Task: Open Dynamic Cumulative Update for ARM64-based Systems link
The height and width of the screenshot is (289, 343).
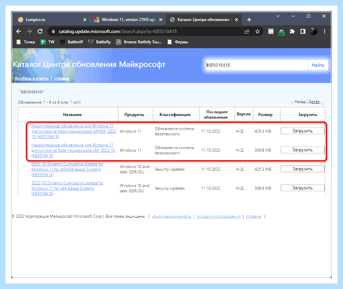Action: (67, 169)
